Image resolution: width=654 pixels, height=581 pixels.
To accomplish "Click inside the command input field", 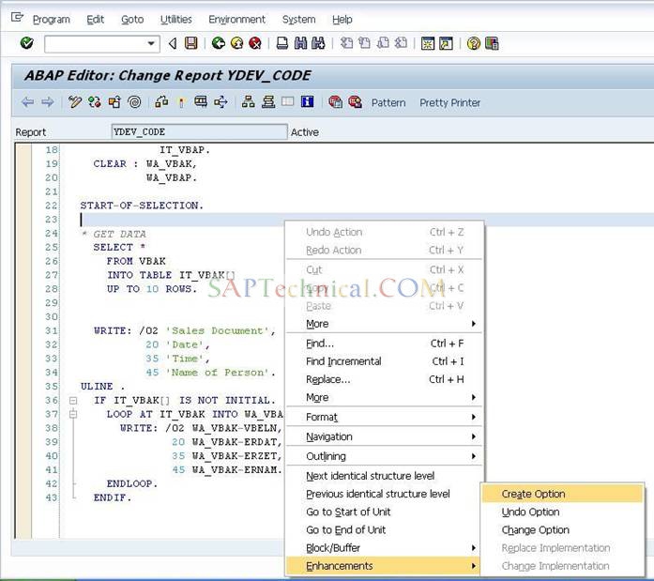I will pos(96,44).
